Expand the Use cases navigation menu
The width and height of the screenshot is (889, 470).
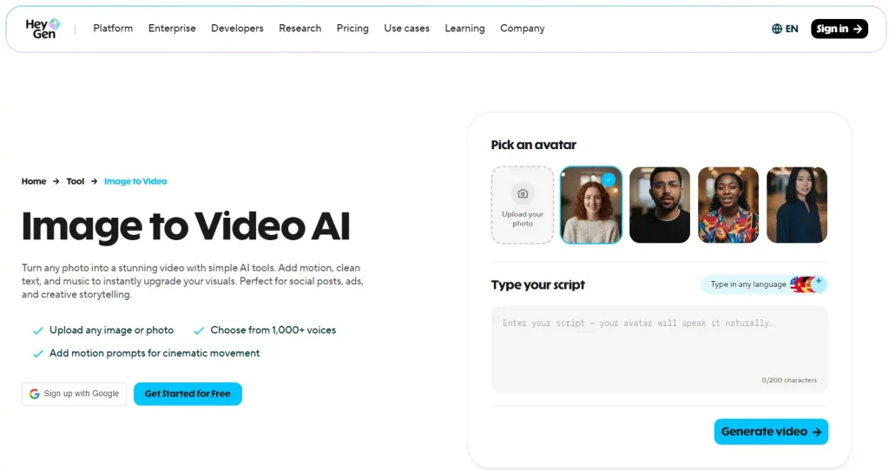tap(406, 29)
